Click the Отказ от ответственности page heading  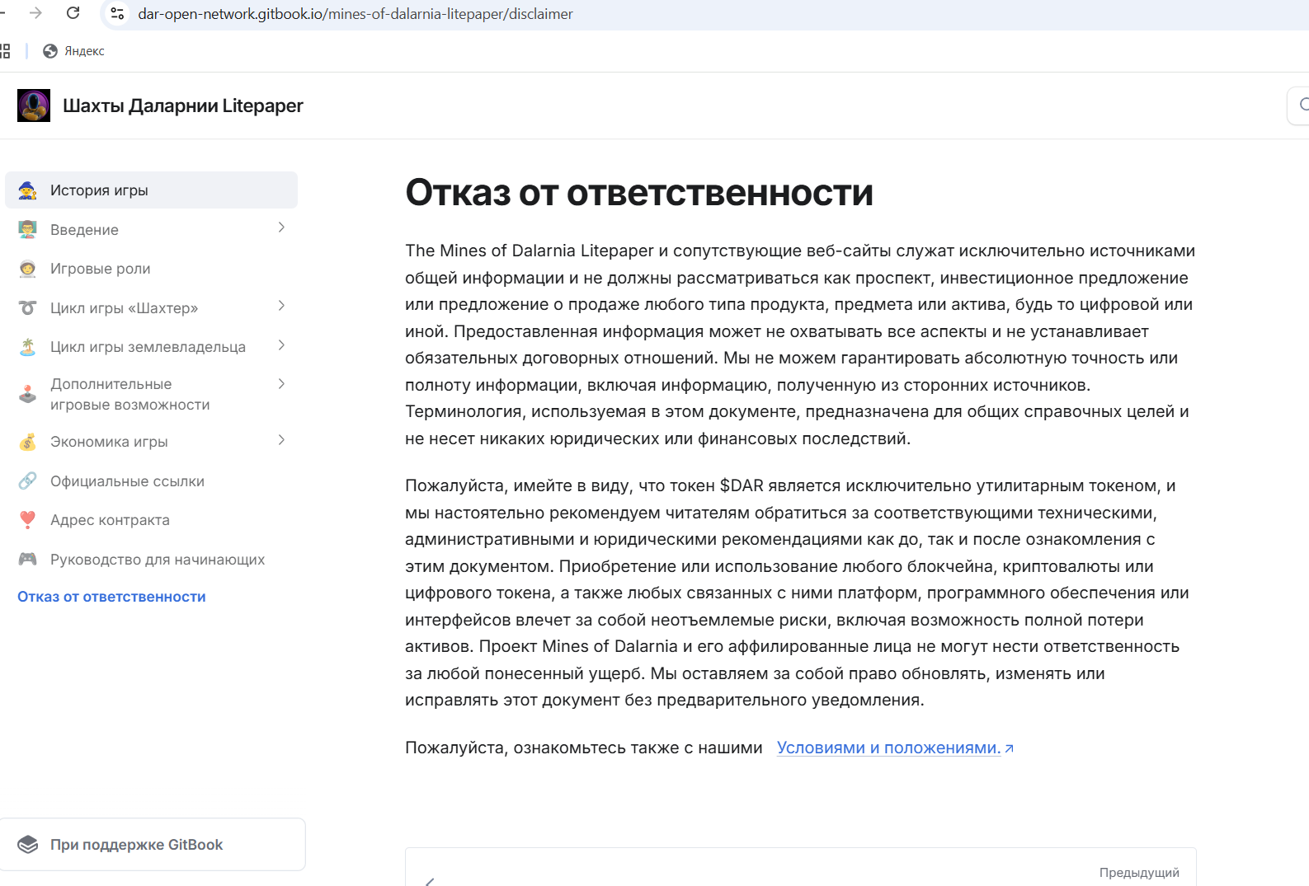[639, 193]
